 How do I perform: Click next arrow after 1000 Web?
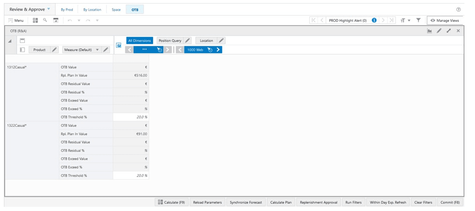pyautogui.click(x=218, y=50)
